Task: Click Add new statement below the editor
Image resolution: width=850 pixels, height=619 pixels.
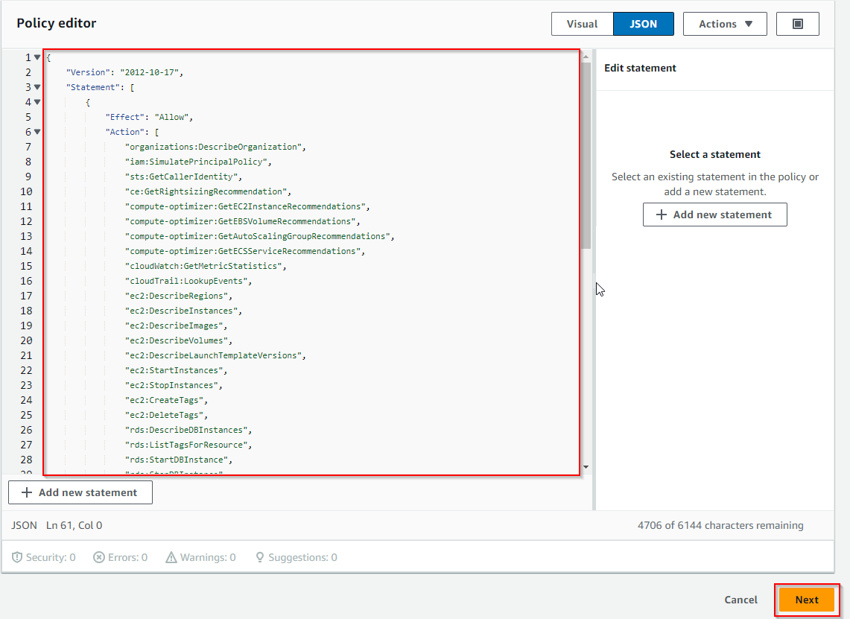Action: [x=80, y=492]
